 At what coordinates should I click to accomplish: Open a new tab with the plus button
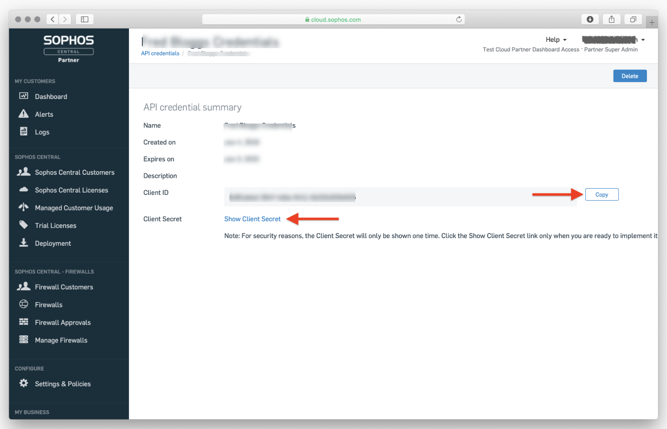(x=652, y=22)
